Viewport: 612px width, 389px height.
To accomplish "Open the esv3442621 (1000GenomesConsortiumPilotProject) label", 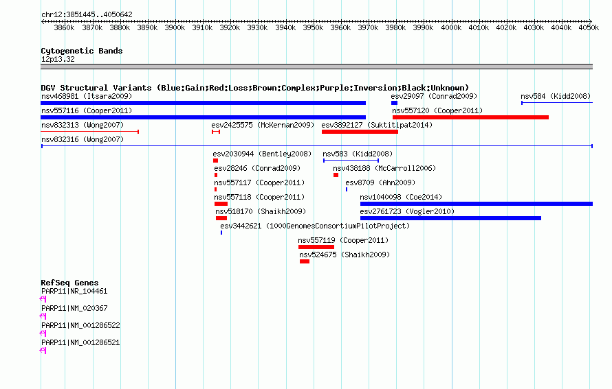I will pos(315,226).
